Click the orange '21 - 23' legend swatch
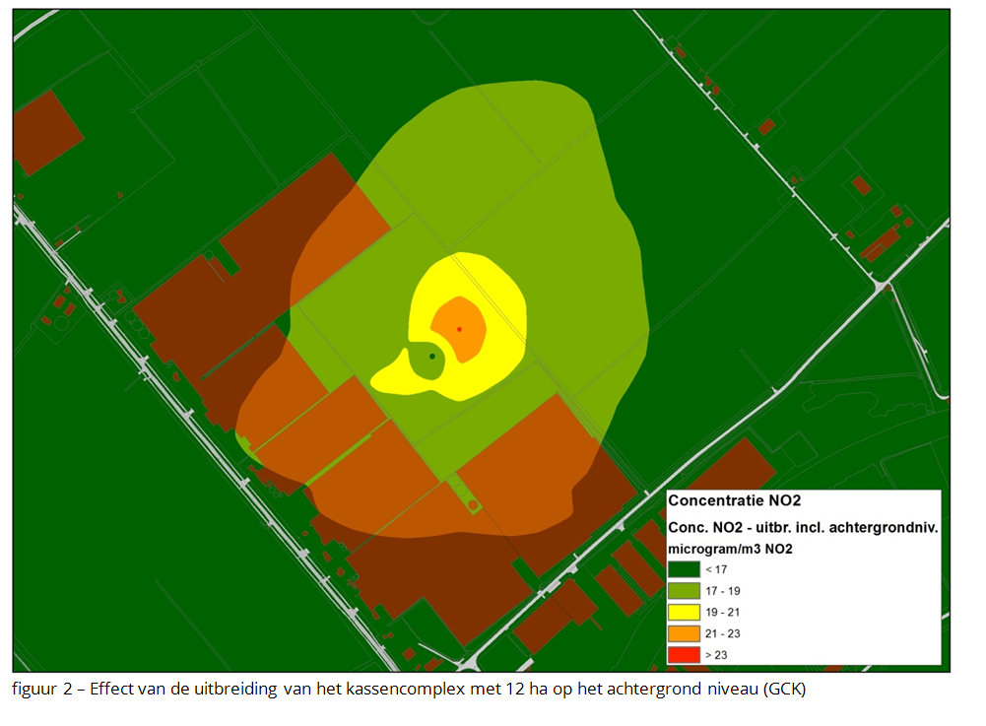 pos(684,633)
